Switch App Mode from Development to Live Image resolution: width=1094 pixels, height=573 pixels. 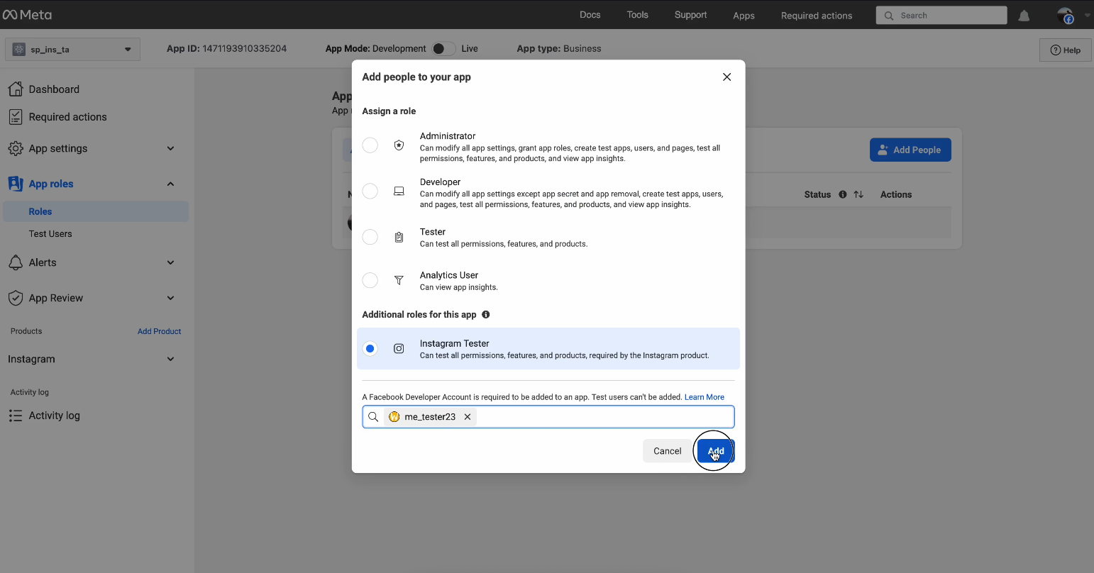443,48
